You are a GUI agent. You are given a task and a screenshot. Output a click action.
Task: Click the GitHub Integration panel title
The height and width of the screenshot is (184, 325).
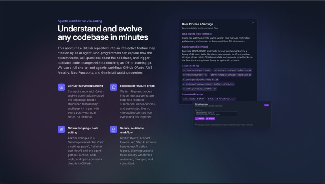[201, 104]
